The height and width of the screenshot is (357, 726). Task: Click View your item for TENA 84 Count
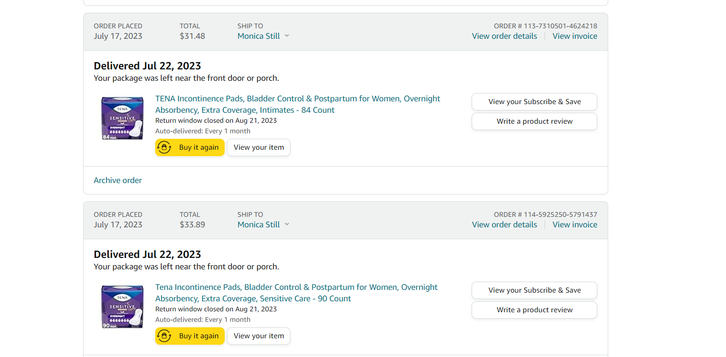(x=258, y=147)
